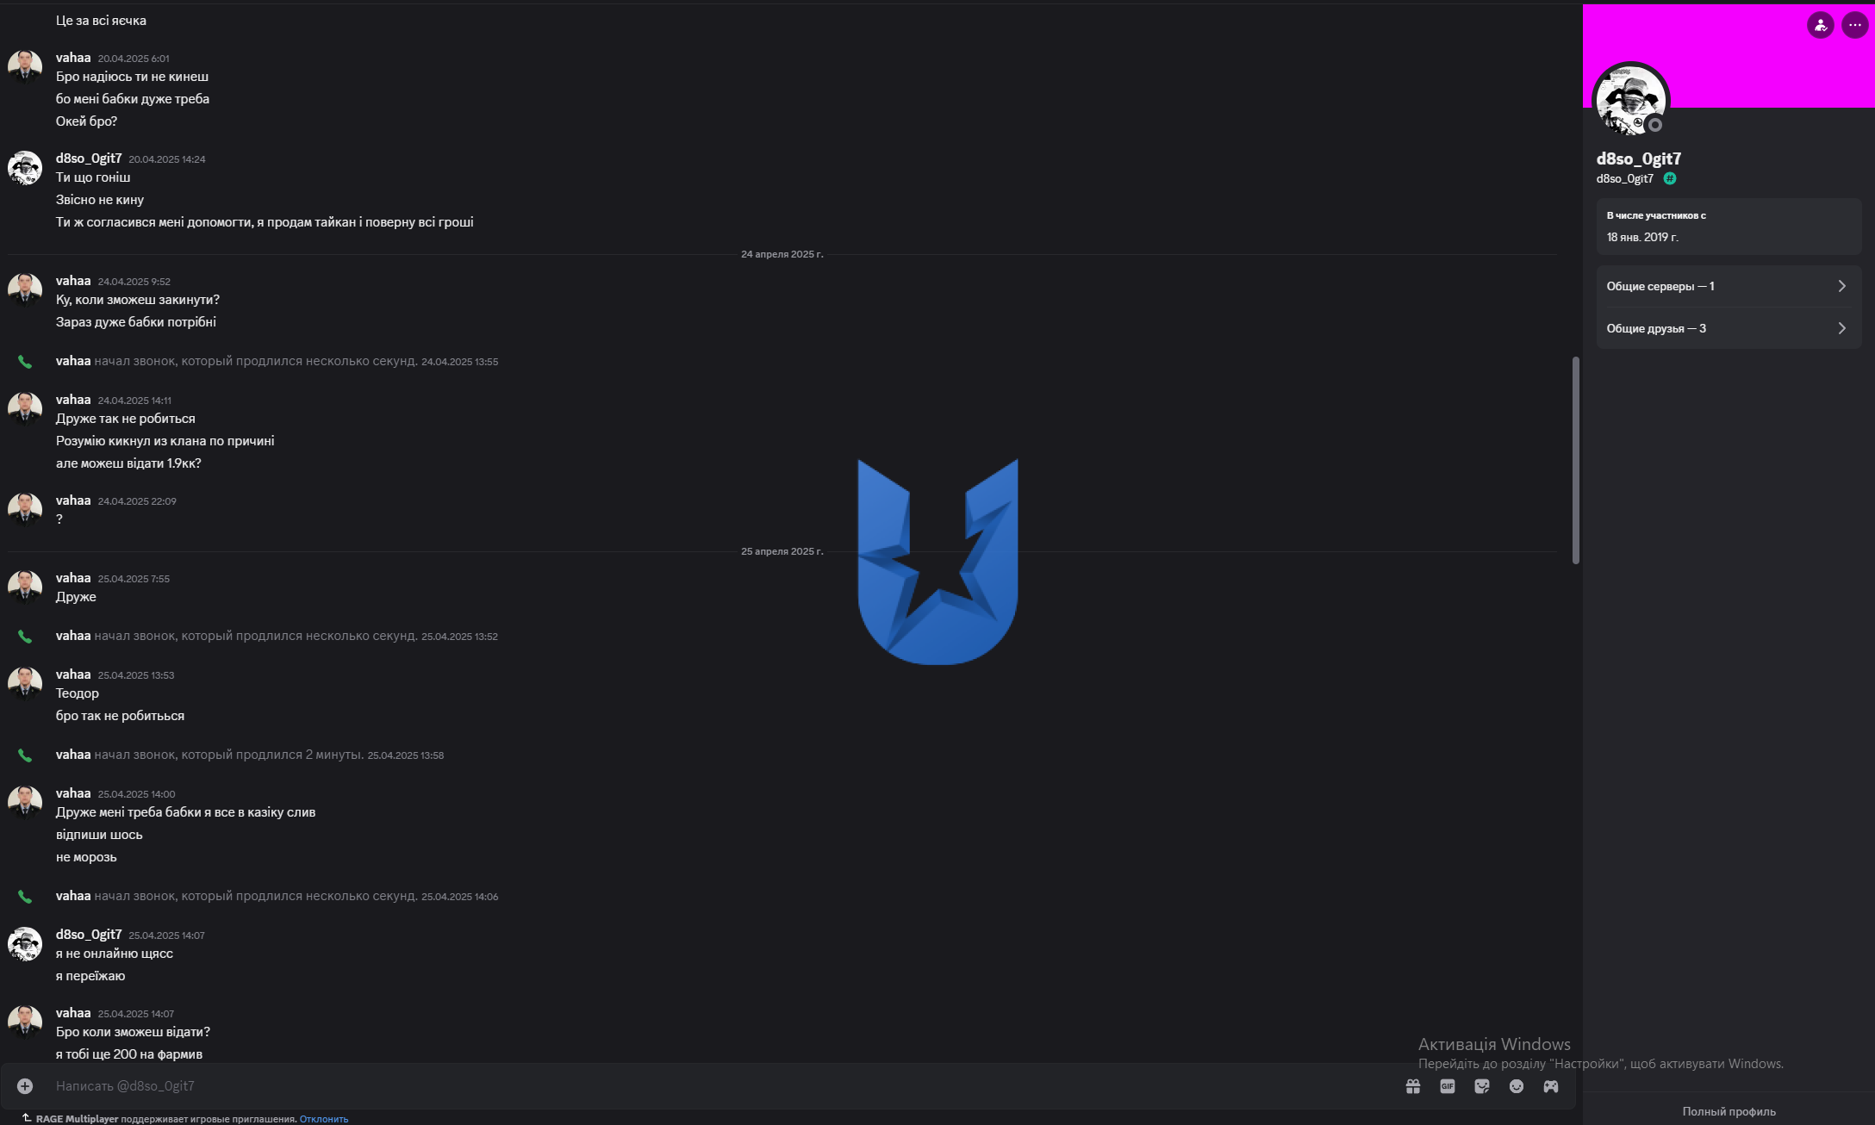Open "Полный профиль" at panel bottom

click(x=1729, y=1111)
